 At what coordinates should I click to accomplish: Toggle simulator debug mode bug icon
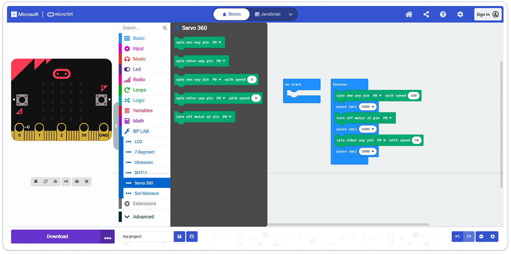[56, 181]
